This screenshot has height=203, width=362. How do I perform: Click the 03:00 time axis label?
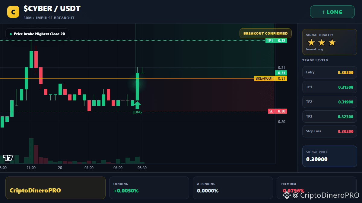tap(89, 168)
